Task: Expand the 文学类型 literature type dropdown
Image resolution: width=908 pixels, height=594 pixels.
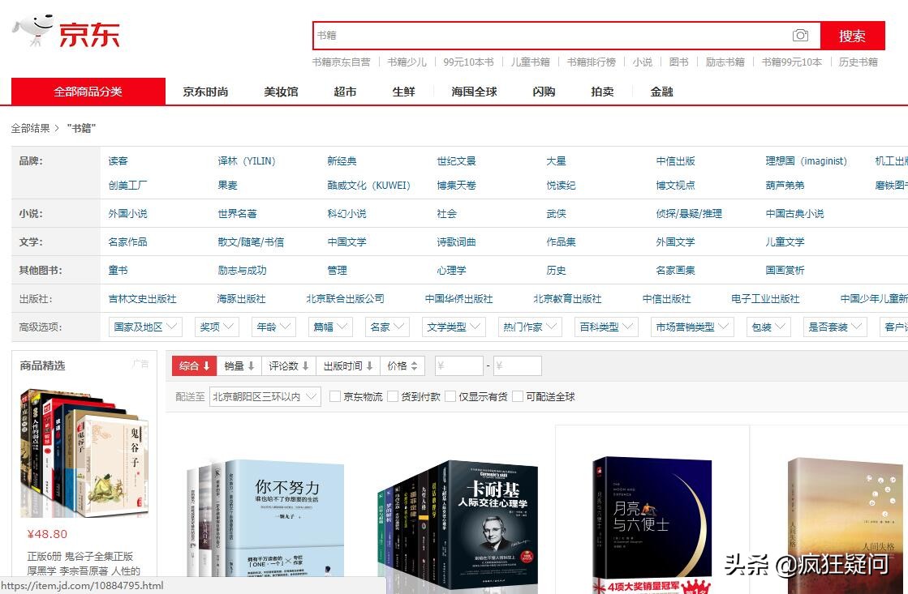Action: [452, 327]
